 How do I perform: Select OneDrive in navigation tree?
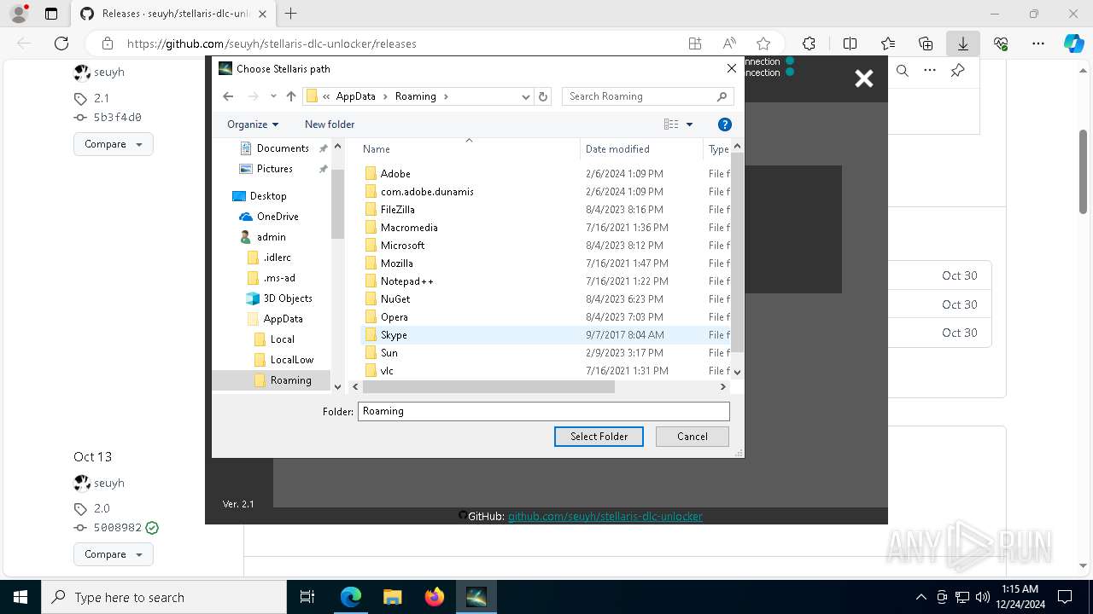coord(278,216)
